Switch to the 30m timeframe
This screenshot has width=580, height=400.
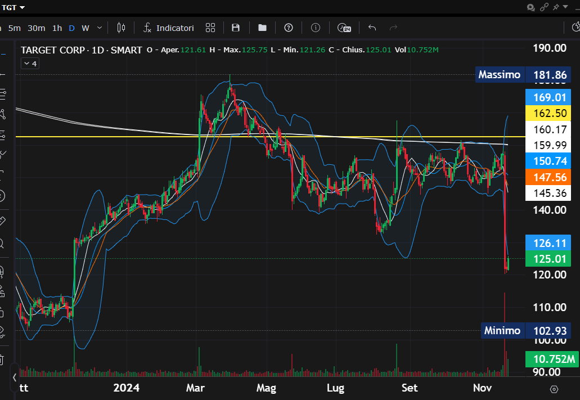point(37,28)
